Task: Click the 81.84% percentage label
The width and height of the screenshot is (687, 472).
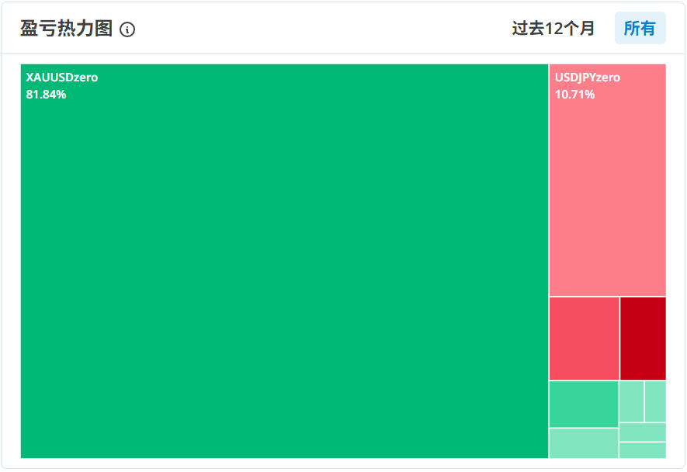Action: pos(46,95)
